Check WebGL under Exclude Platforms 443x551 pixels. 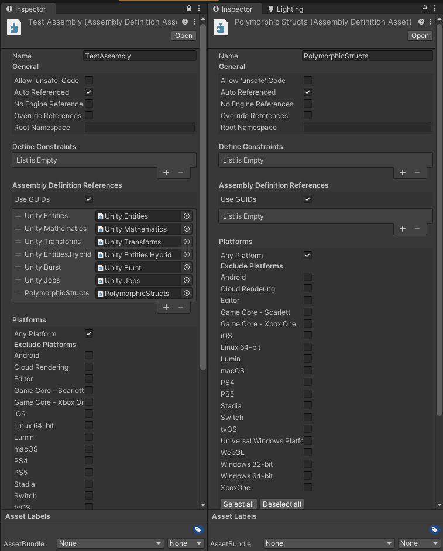[x=308, y=452]
